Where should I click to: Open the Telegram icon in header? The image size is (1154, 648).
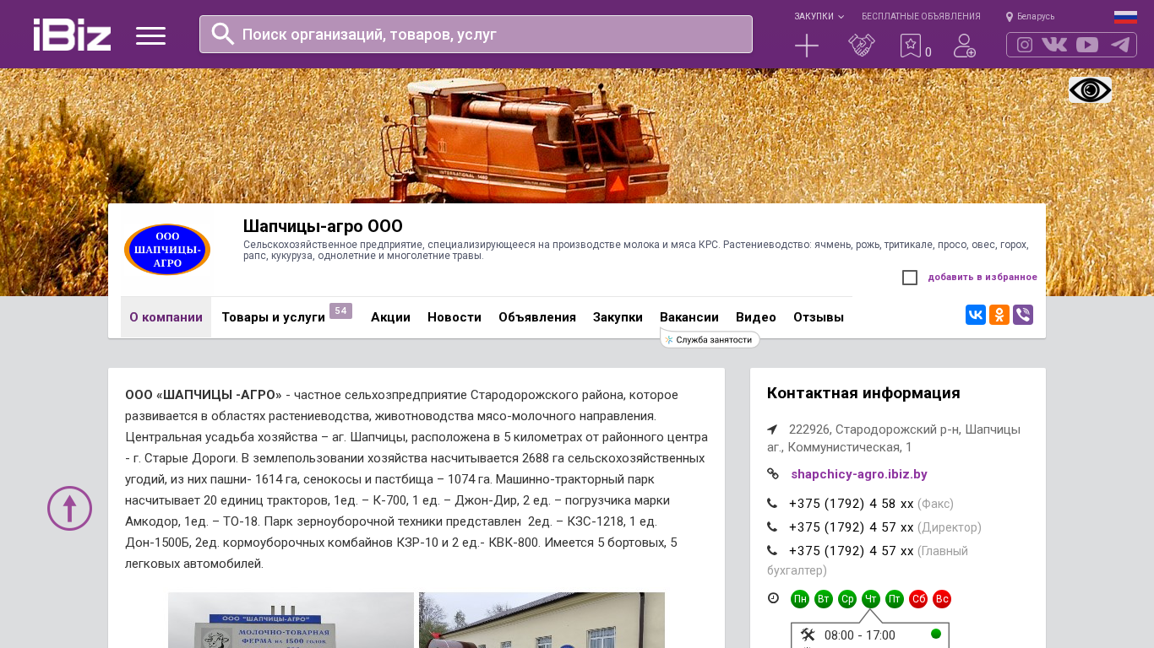coord(1120,45)
